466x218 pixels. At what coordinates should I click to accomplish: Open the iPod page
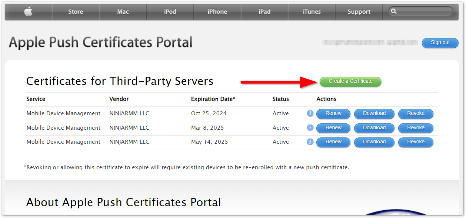point(170,11)
